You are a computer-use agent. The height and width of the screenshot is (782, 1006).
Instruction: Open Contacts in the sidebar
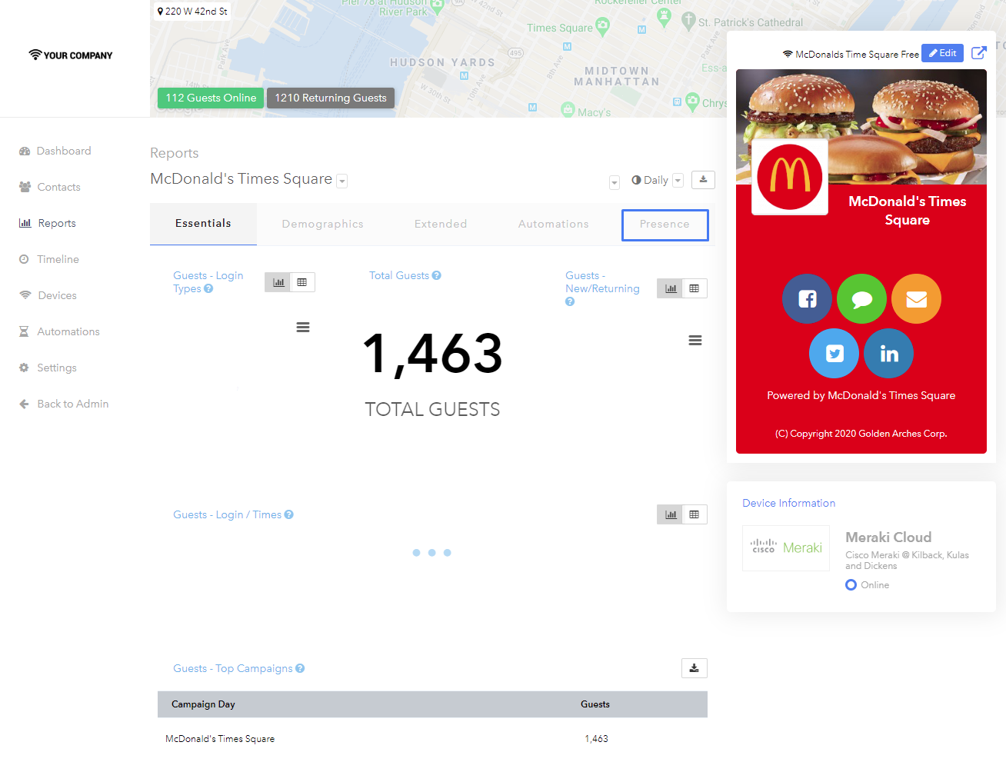49,187
